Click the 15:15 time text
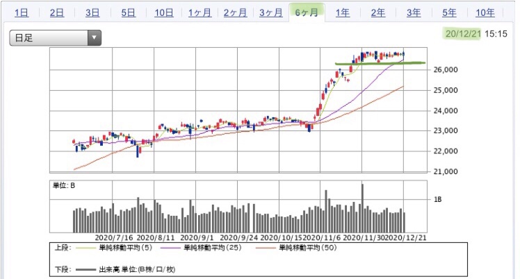Screen dimensions: 520x279 (x=496, y=34)
